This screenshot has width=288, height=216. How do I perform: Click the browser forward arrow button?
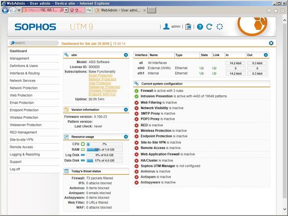pos(13,10)
